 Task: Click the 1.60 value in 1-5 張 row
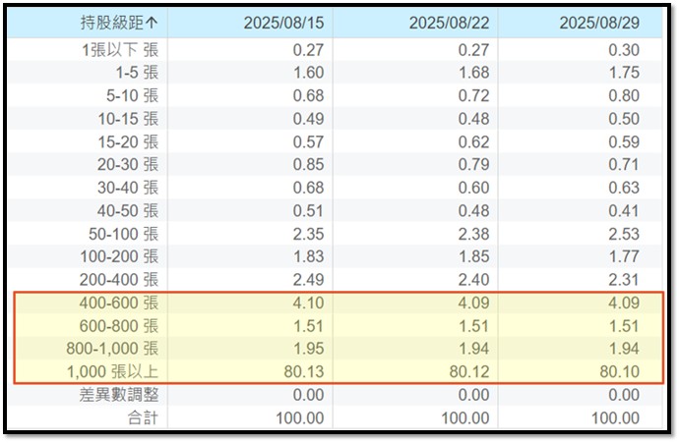point(308,73)
